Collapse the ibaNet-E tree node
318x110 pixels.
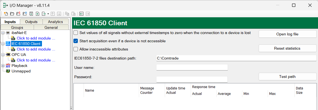tap(3, 33)
